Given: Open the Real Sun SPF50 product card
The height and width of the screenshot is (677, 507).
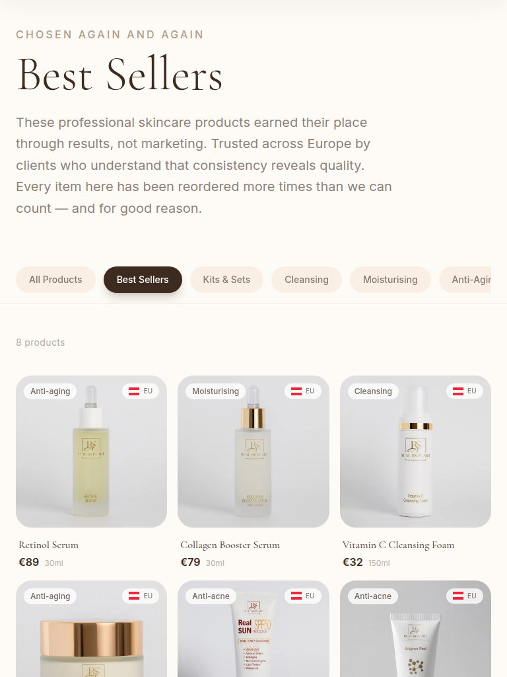Looking at the screenshot, I should coord(253,629).
